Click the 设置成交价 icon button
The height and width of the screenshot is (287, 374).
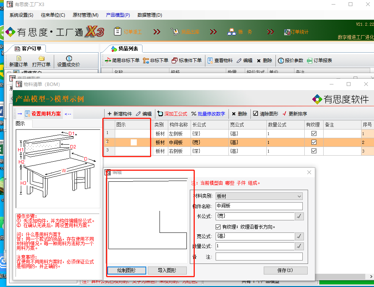pos(69,61)
